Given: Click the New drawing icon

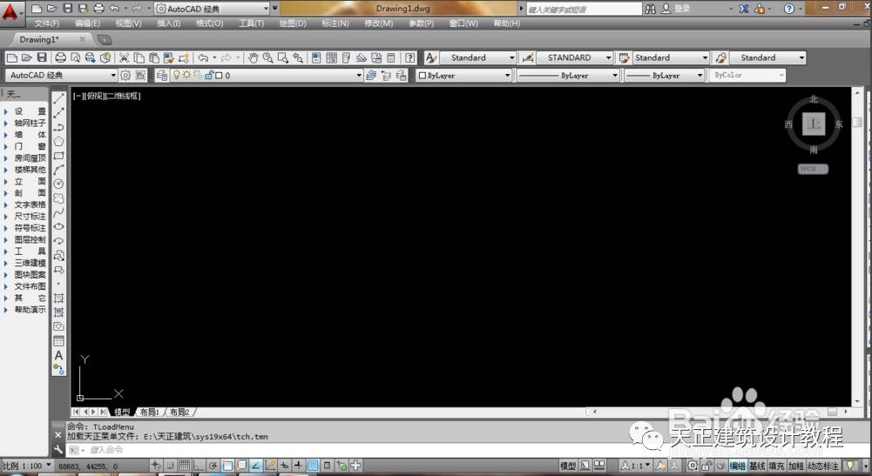Looking at the screenshot, I should [x=11, y=57].
